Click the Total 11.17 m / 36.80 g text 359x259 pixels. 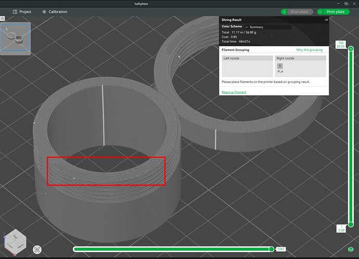239,32
